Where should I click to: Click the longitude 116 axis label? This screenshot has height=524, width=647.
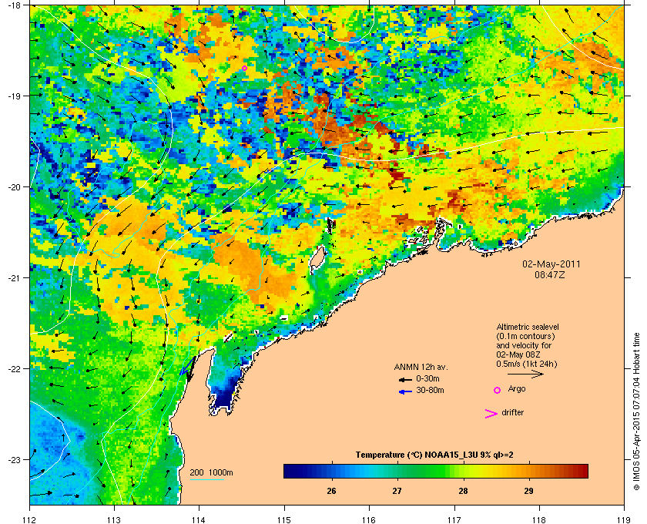pos(369,519)
